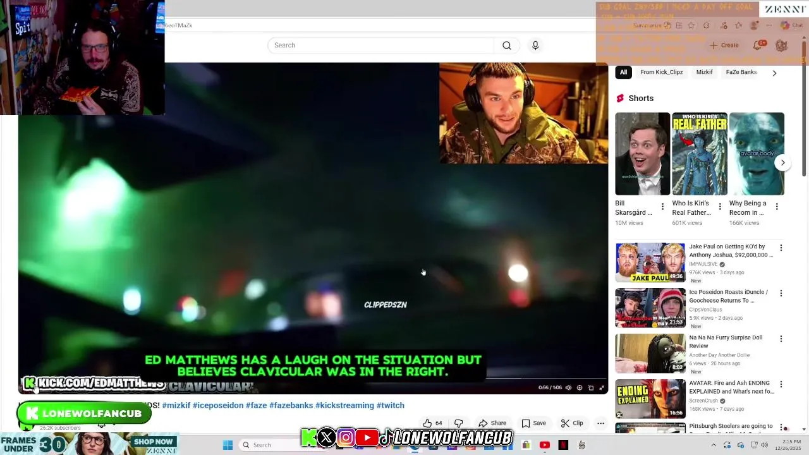
Task: Mute the YouTube player volume
Action: coord(568,388)
